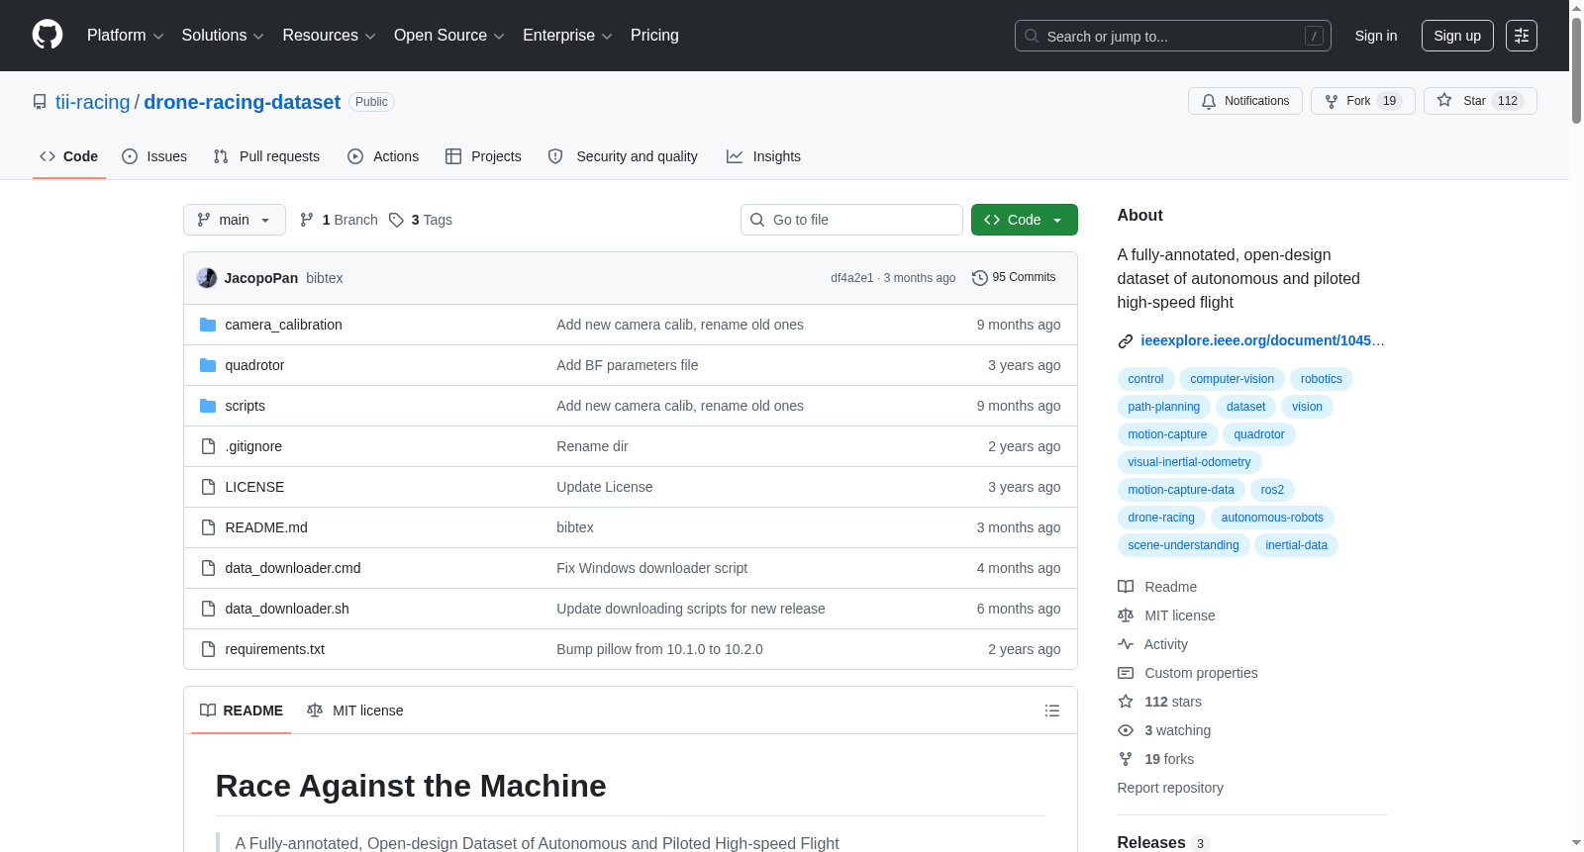Click the ros2 topic tag
Viewport: 1584px width, 852px height.
[x=1273, y=490]
